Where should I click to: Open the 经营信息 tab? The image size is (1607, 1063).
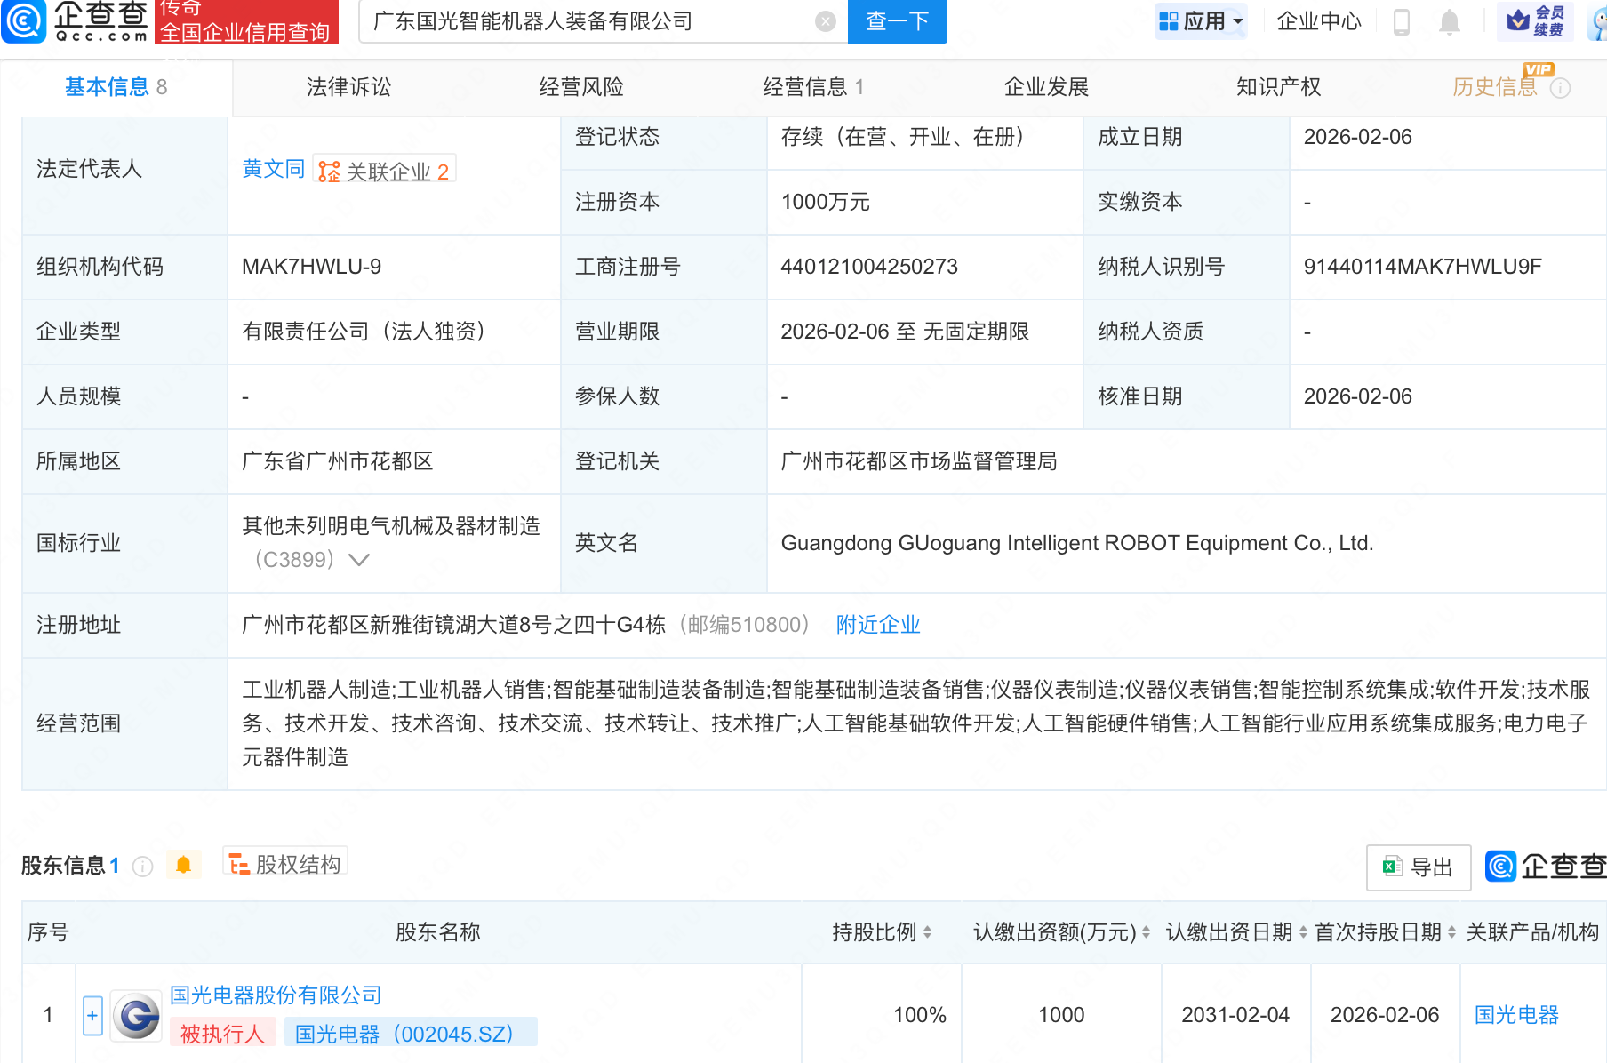tap(813, 87)
